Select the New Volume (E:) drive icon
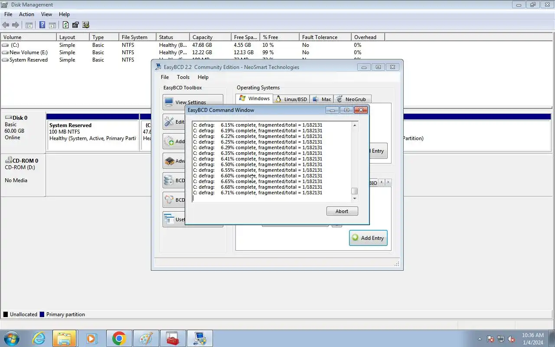Screen dimensions: 555x347 [x=5, y=52]
